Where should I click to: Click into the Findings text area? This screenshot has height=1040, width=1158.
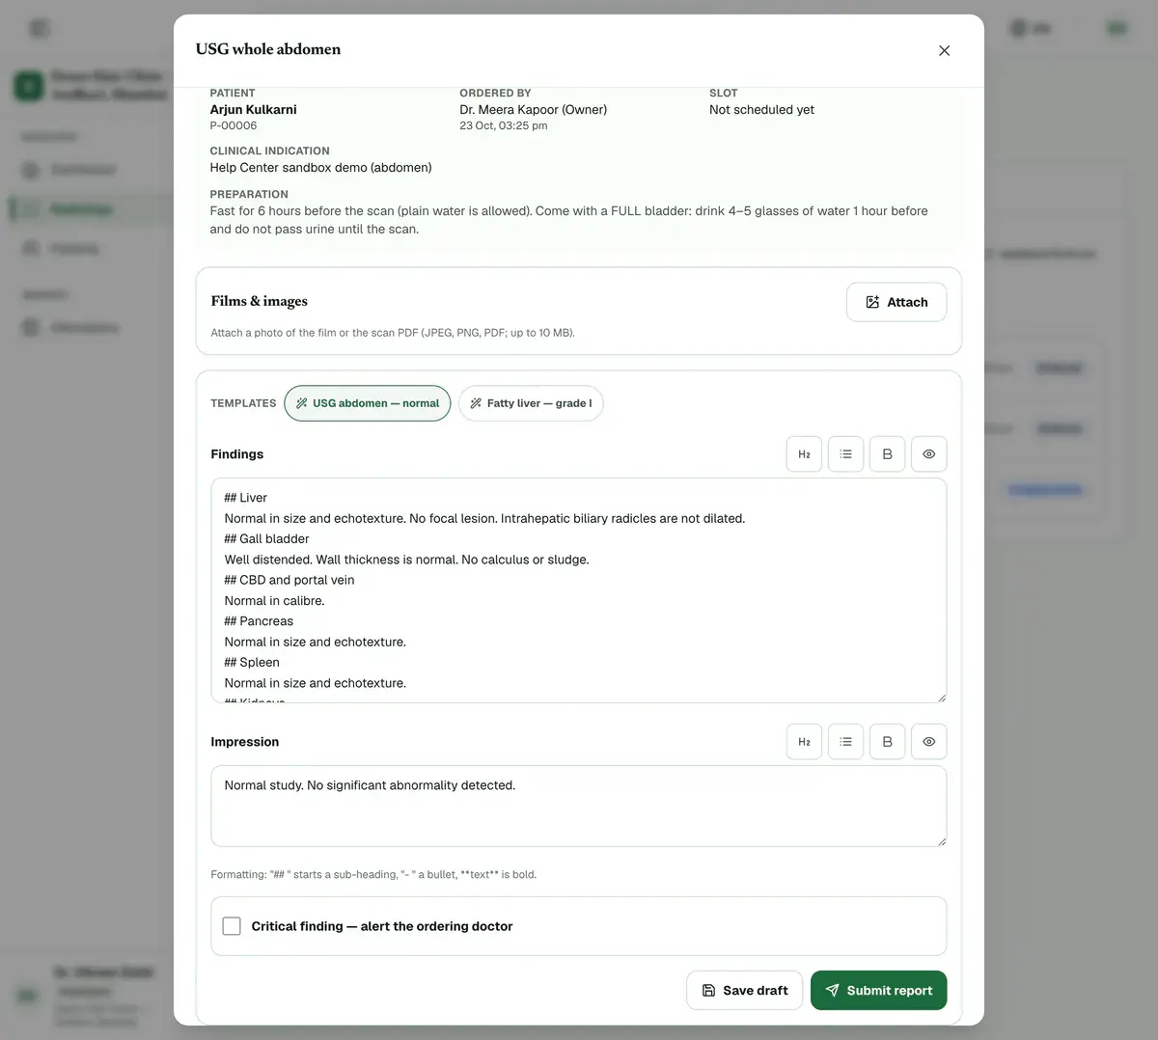(578, 590)
